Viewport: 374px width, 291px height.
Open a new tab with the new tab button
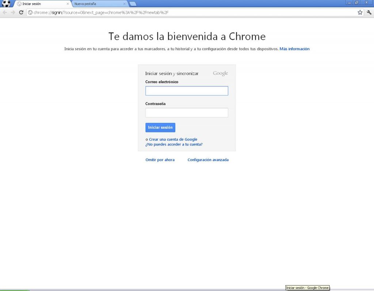133,4
